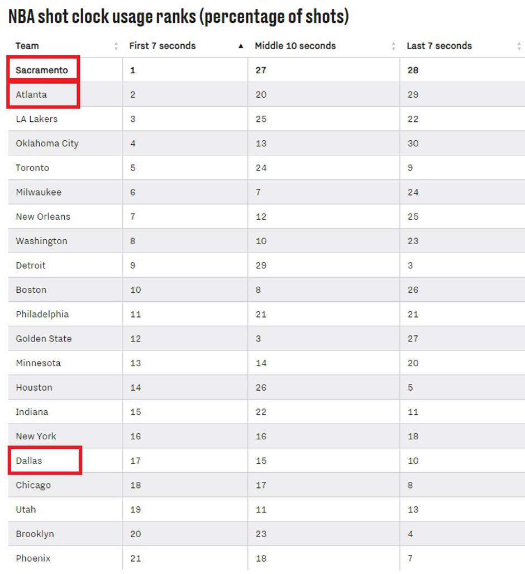Select Oklahoma City in the table

(x=47, y=143)
